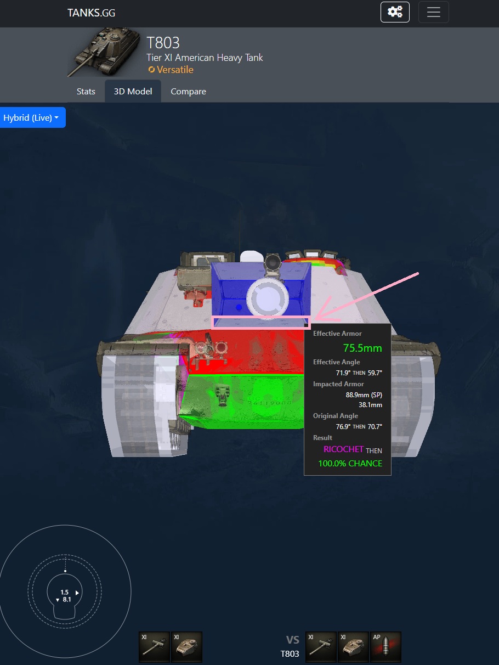The width and height of the screenshot is (499, 665).
Task: Click the RICOCHET result text in tooltip
Action: (343, 449)
